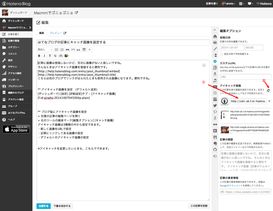The image size is (273, 211).
Task: Click the insert link chain icon
Action: pyautogui.click(x=68, y=50)
